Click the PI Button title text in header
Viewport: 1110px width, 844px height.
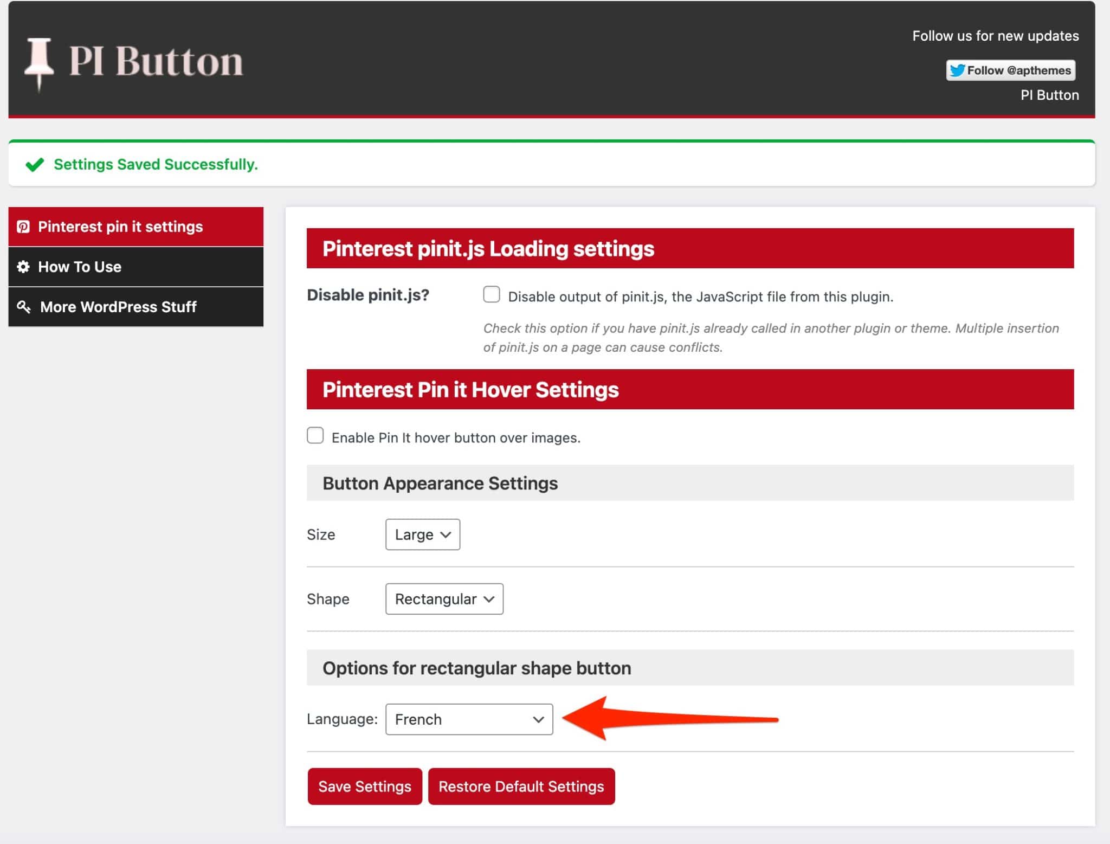tap(156, 61)
